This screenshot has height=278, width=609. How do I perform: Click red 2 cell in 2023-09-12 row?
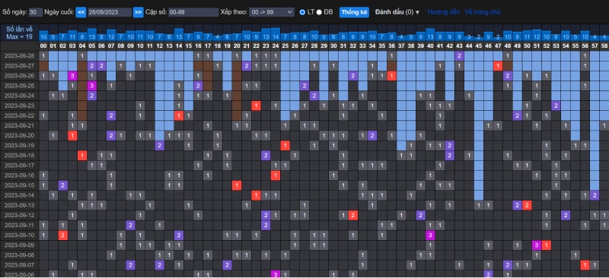click(x=352, y=215)
